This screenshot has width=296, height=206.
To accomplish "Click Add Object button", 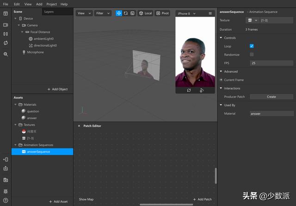I will point(57,89).
